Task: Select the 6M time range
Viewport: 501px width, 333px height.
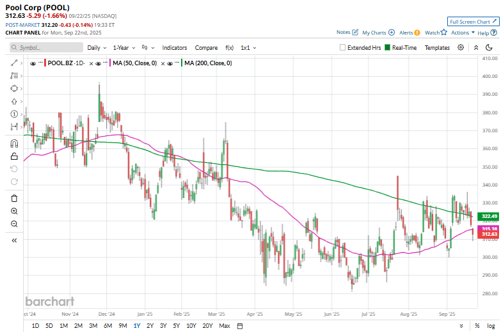Action: [x=107, y=326]
